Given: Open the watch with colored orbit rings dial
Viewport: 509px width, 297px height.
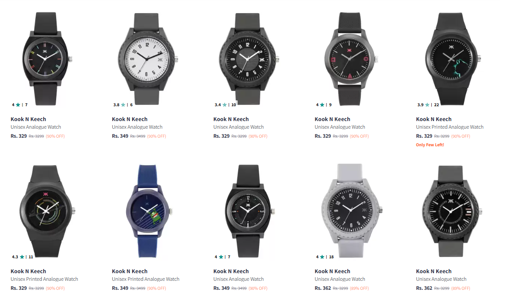Looking at the screenshot, I should click(x=46, y=211).
